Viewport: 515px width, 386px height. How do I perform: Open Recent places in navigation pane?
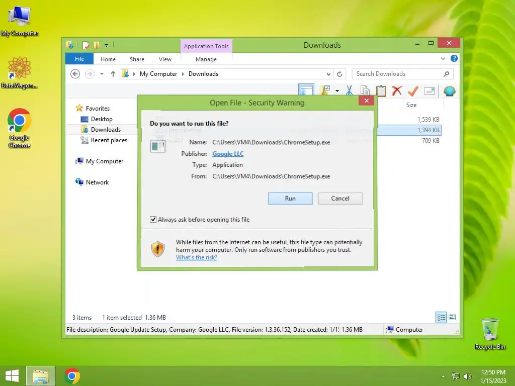[109, 140]
